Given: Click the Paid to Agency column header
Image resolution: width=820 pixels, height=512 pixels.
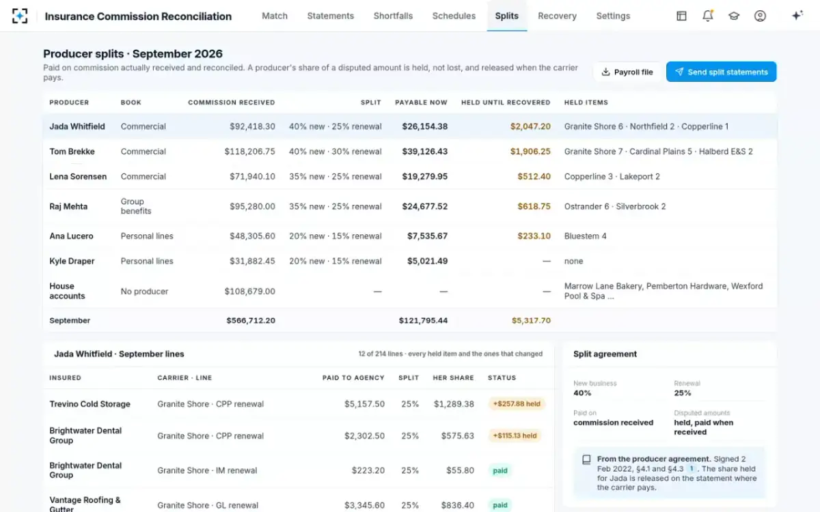Looking at the screenshot, I should [353, 378].
